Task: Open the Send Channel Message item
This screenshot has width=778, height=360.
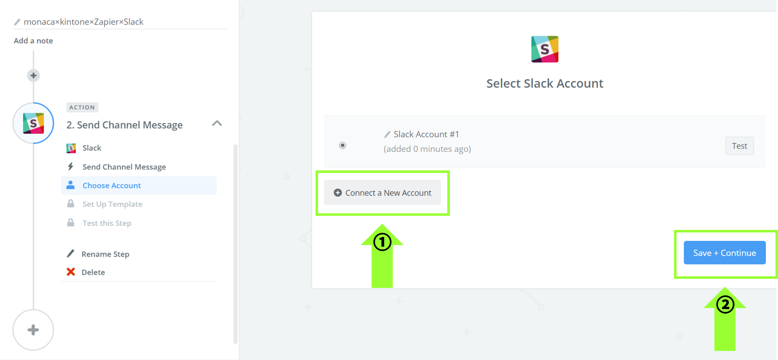Action: coord(124,167)
